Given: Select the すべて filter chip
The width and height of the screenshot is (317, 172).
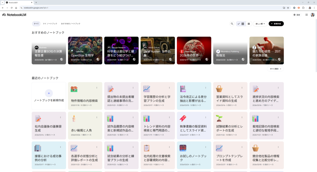Looking at the screenshot, I should [36, 24].
